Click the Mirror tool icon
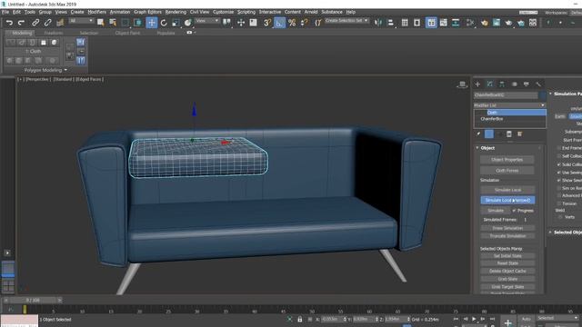This screenshot has height=327, width=582. [378, 23]
